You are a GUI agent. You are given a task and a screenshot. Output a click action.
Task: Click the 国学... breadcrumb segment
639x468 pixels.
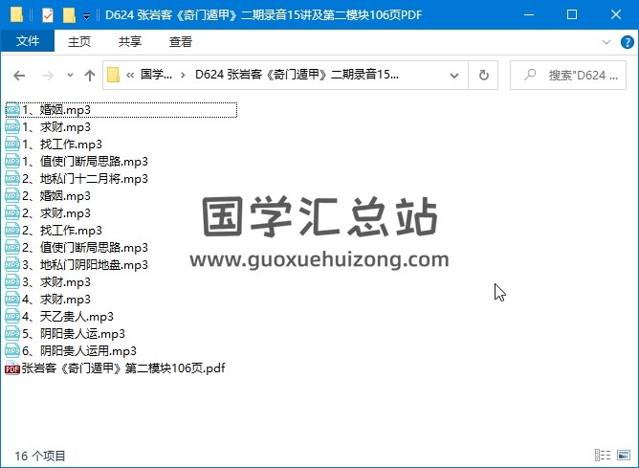point(156,75)
